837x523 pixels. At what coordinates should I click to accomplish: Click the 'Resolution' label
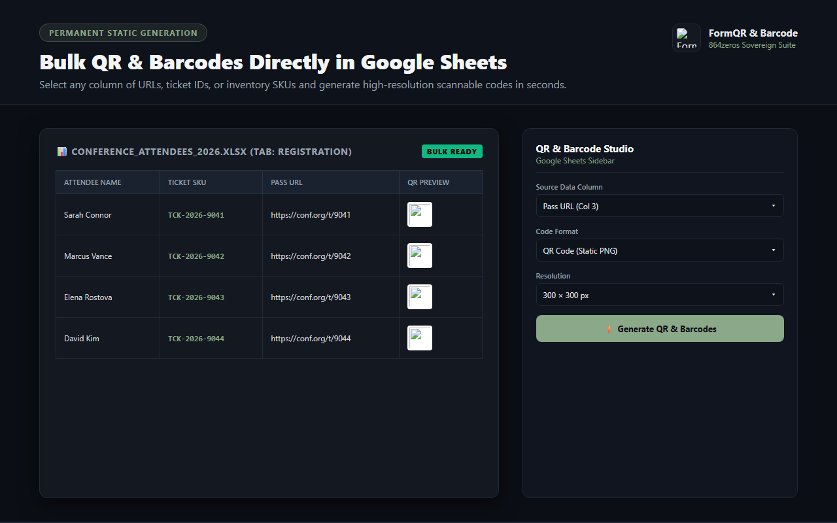point(553,276)
